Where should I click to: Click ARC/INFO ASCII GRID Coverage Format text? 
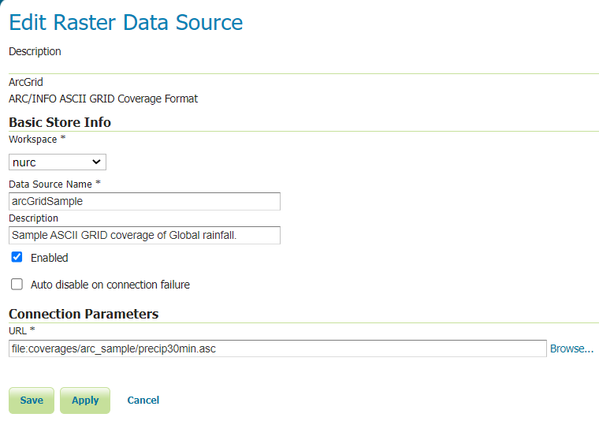[x=103, y=99]
